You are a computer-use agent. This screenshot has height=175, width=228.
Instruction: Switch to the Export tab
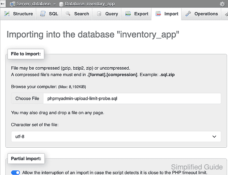click(136, 14)
